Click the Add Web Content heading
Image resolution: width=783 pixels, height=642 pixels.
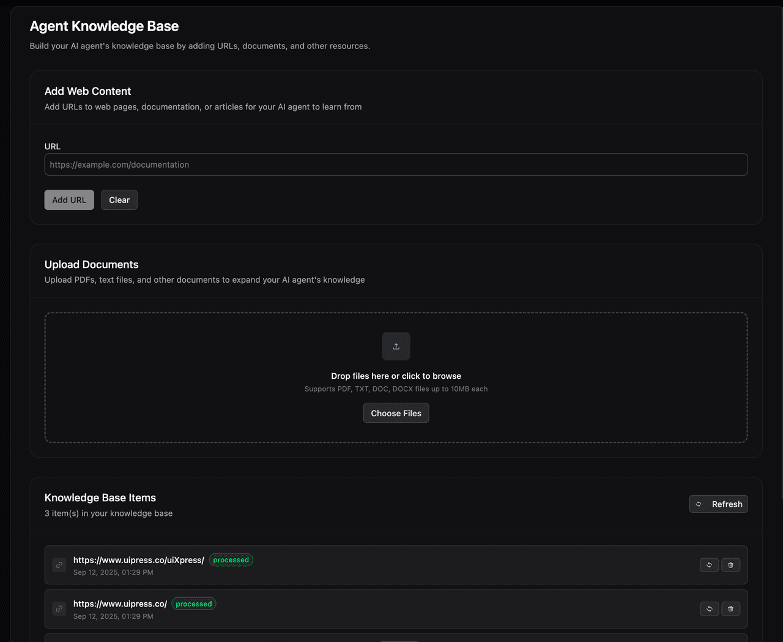tap(87, 91)
